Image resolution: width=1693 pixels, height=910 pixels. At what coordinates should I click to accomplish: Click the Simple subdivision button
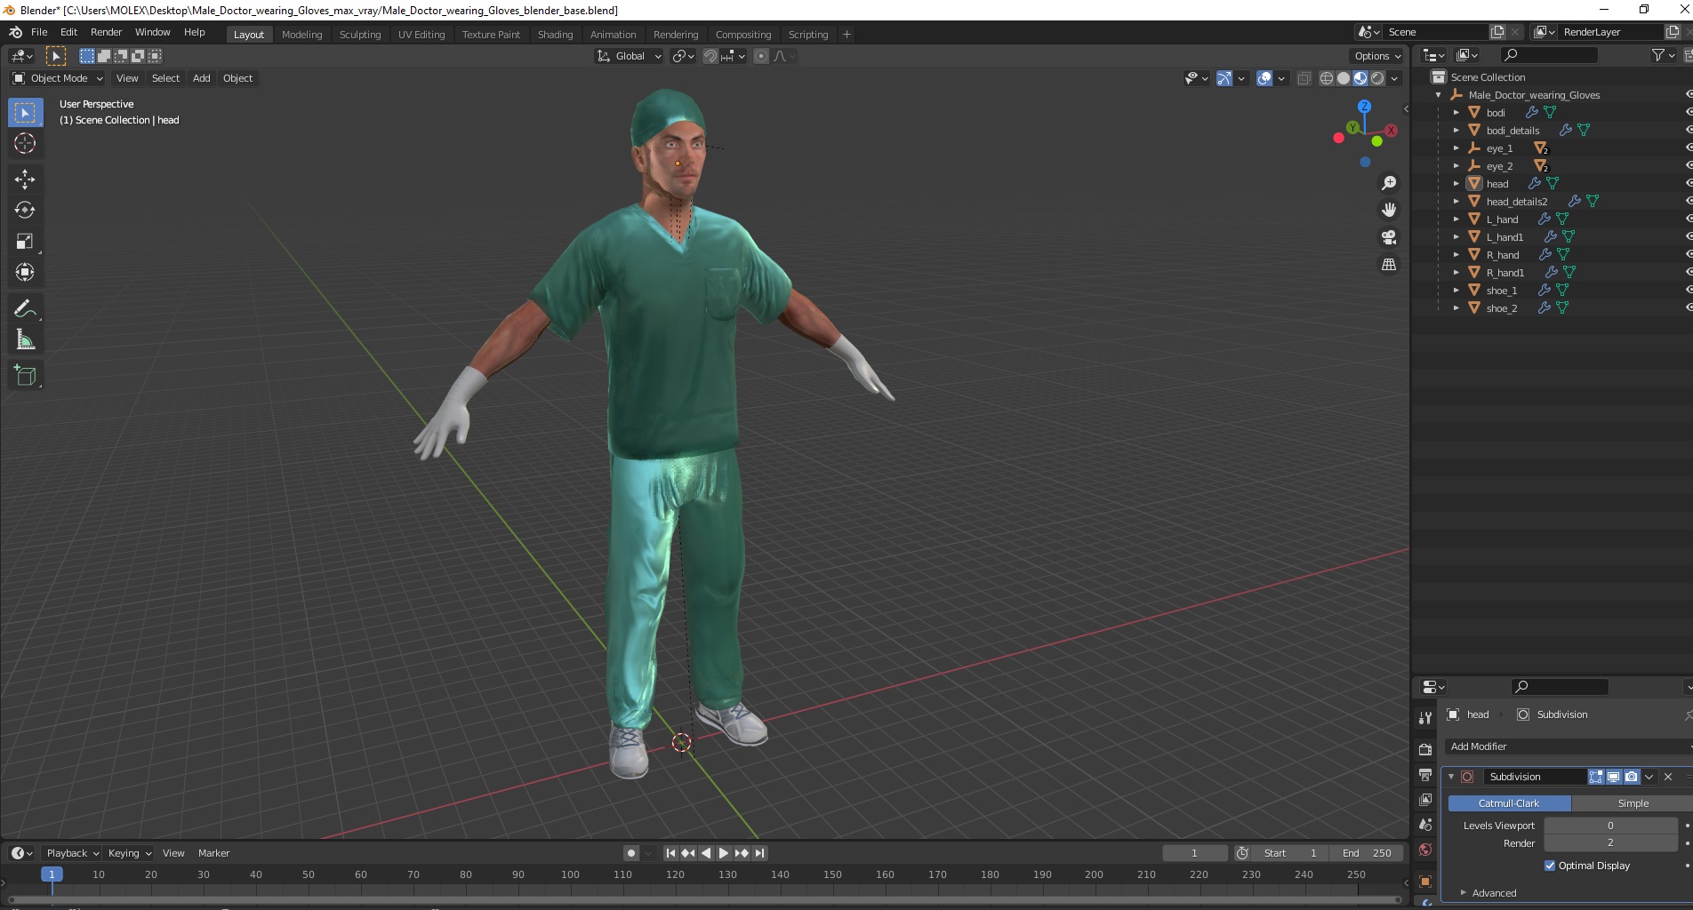[1633, 803]
